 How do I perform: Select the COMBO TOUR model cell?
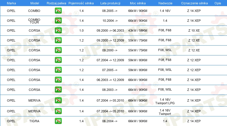pos(34,21)
